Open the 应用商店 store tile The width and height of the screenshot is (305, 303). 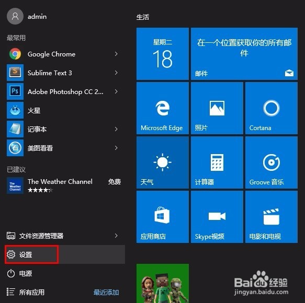tap(163, 217)
